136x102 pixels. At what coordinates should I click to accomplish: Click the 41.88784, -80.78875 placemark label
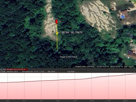pos(70,33)
